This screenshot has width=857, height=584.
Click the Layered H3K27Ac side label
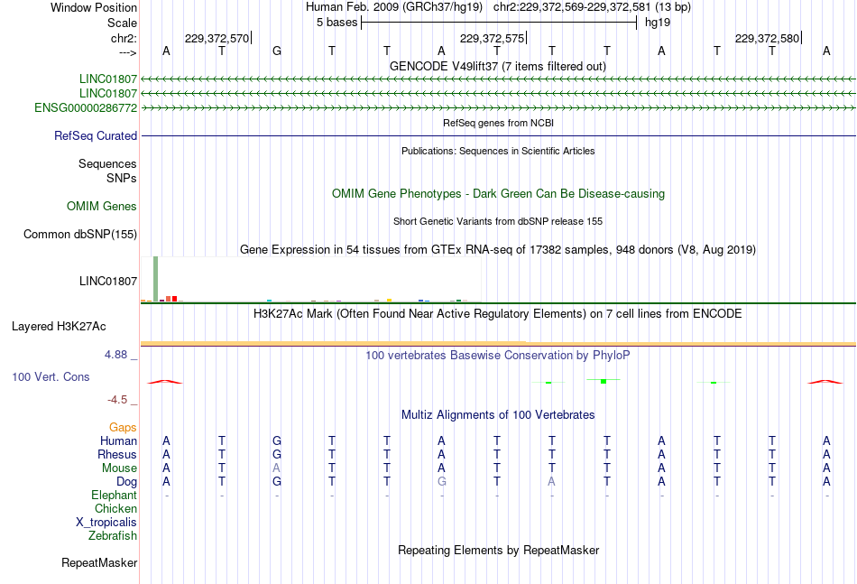(59, 327)
